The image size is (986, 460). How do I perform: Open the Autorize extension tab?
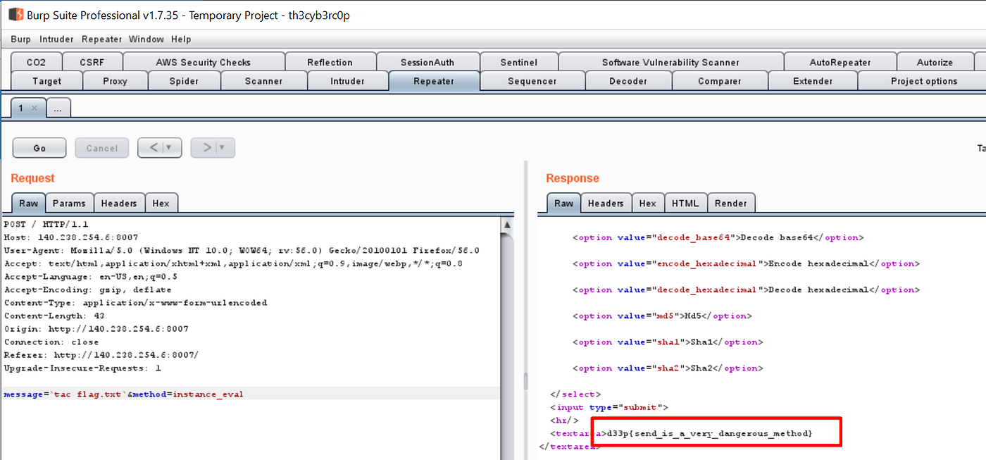click(x=935, y=61)
